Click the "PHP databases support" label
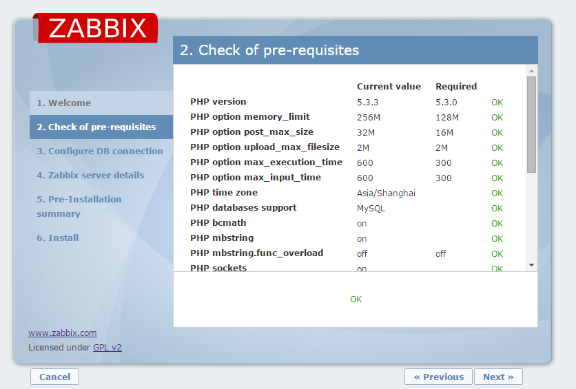Viewport: 576px width, 389px height. click(x=243, y=208)
